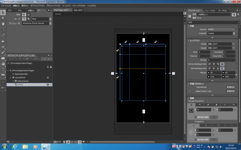Select the Eyedropper tool
This screenshot has width=241, height=150.
pyautogui.click(x=3, y=35)
